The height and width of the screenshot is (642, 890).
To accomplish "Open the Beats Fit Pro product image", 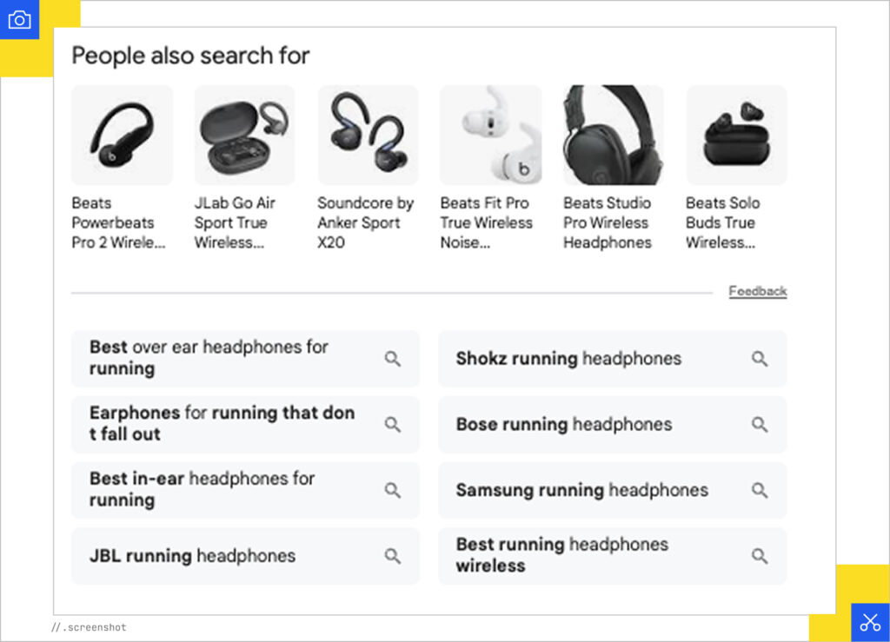I will (x=490, y=135).
